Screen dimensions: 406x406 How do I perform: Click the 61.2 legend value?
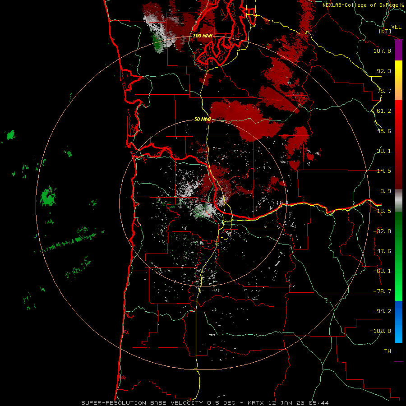tap(384, 111)
